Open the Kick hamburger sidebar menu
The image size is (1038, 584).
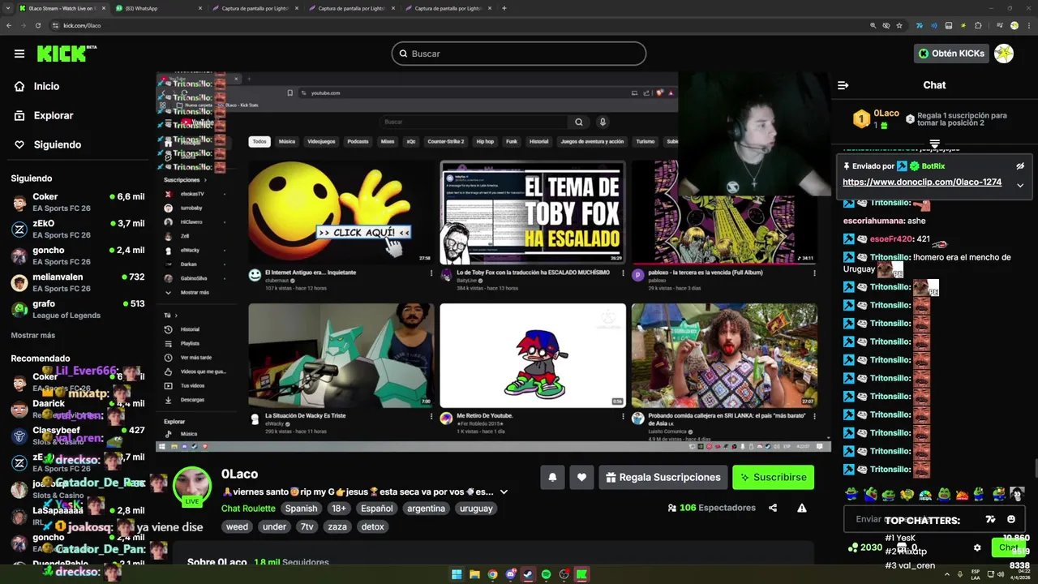tap(19, 54)
